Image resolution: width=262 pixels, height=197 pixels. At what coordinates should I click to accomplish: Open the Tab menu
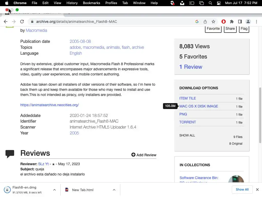pos(125,3)
